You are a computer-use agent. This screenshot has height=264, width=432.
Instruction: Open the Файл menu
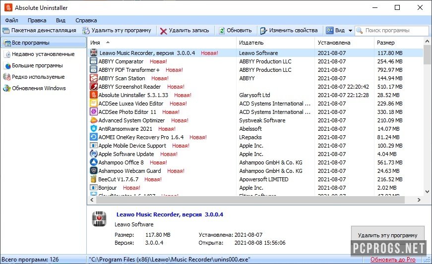(11, 20)
